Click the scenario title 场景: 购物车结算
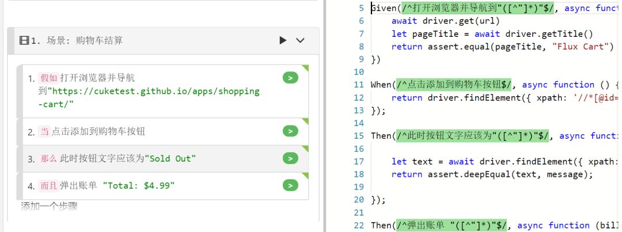Image resolution: width=622 pixels, height=232 pixels. [84, 40]
